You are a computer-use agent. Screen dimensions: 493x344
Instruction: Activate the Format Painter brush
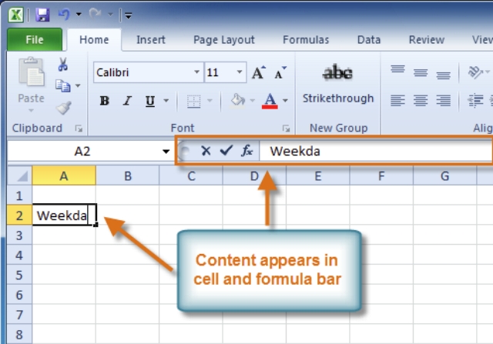tap(63, 108)
